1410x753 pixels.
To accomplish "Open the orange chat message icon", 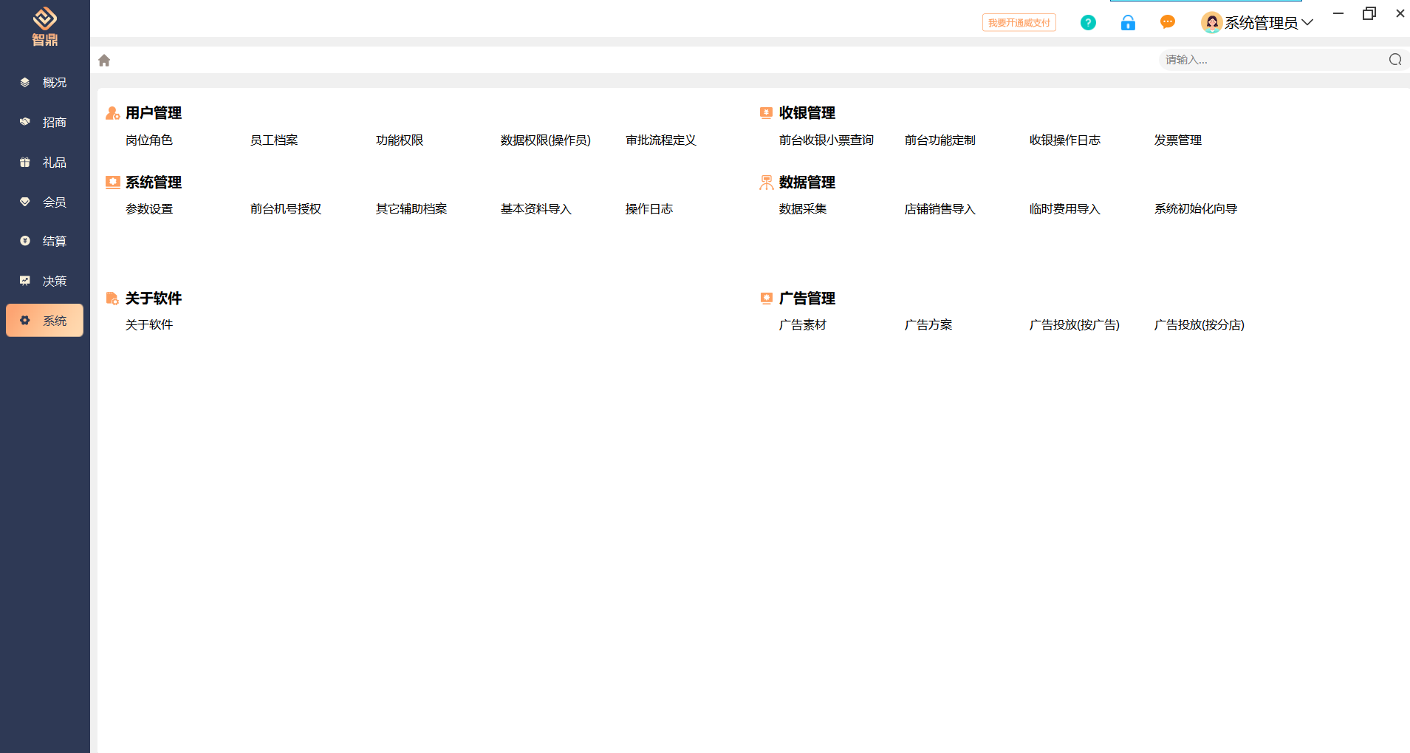I will tap(1168, 22).
